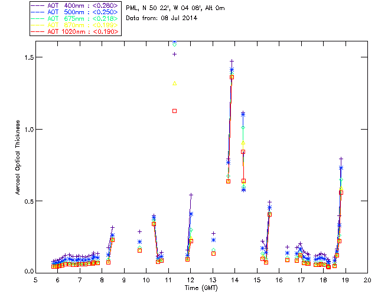Click the 1.5 tick label on y-axis
Viewport: 378px width, 303px height.
(x=26, y=57)
